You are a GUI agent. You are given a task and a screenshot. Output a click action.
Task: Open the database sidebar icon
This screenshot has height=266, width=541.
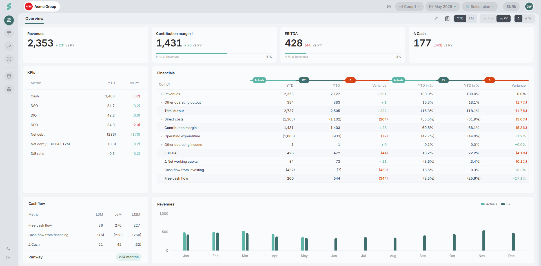(9, 76)
